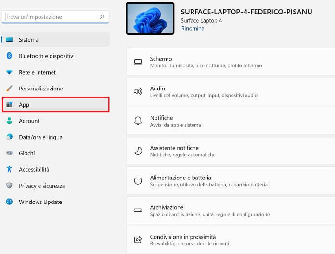Select Personalizzazione in the sidebar
The image size is (335, 254).
[55, 89]
